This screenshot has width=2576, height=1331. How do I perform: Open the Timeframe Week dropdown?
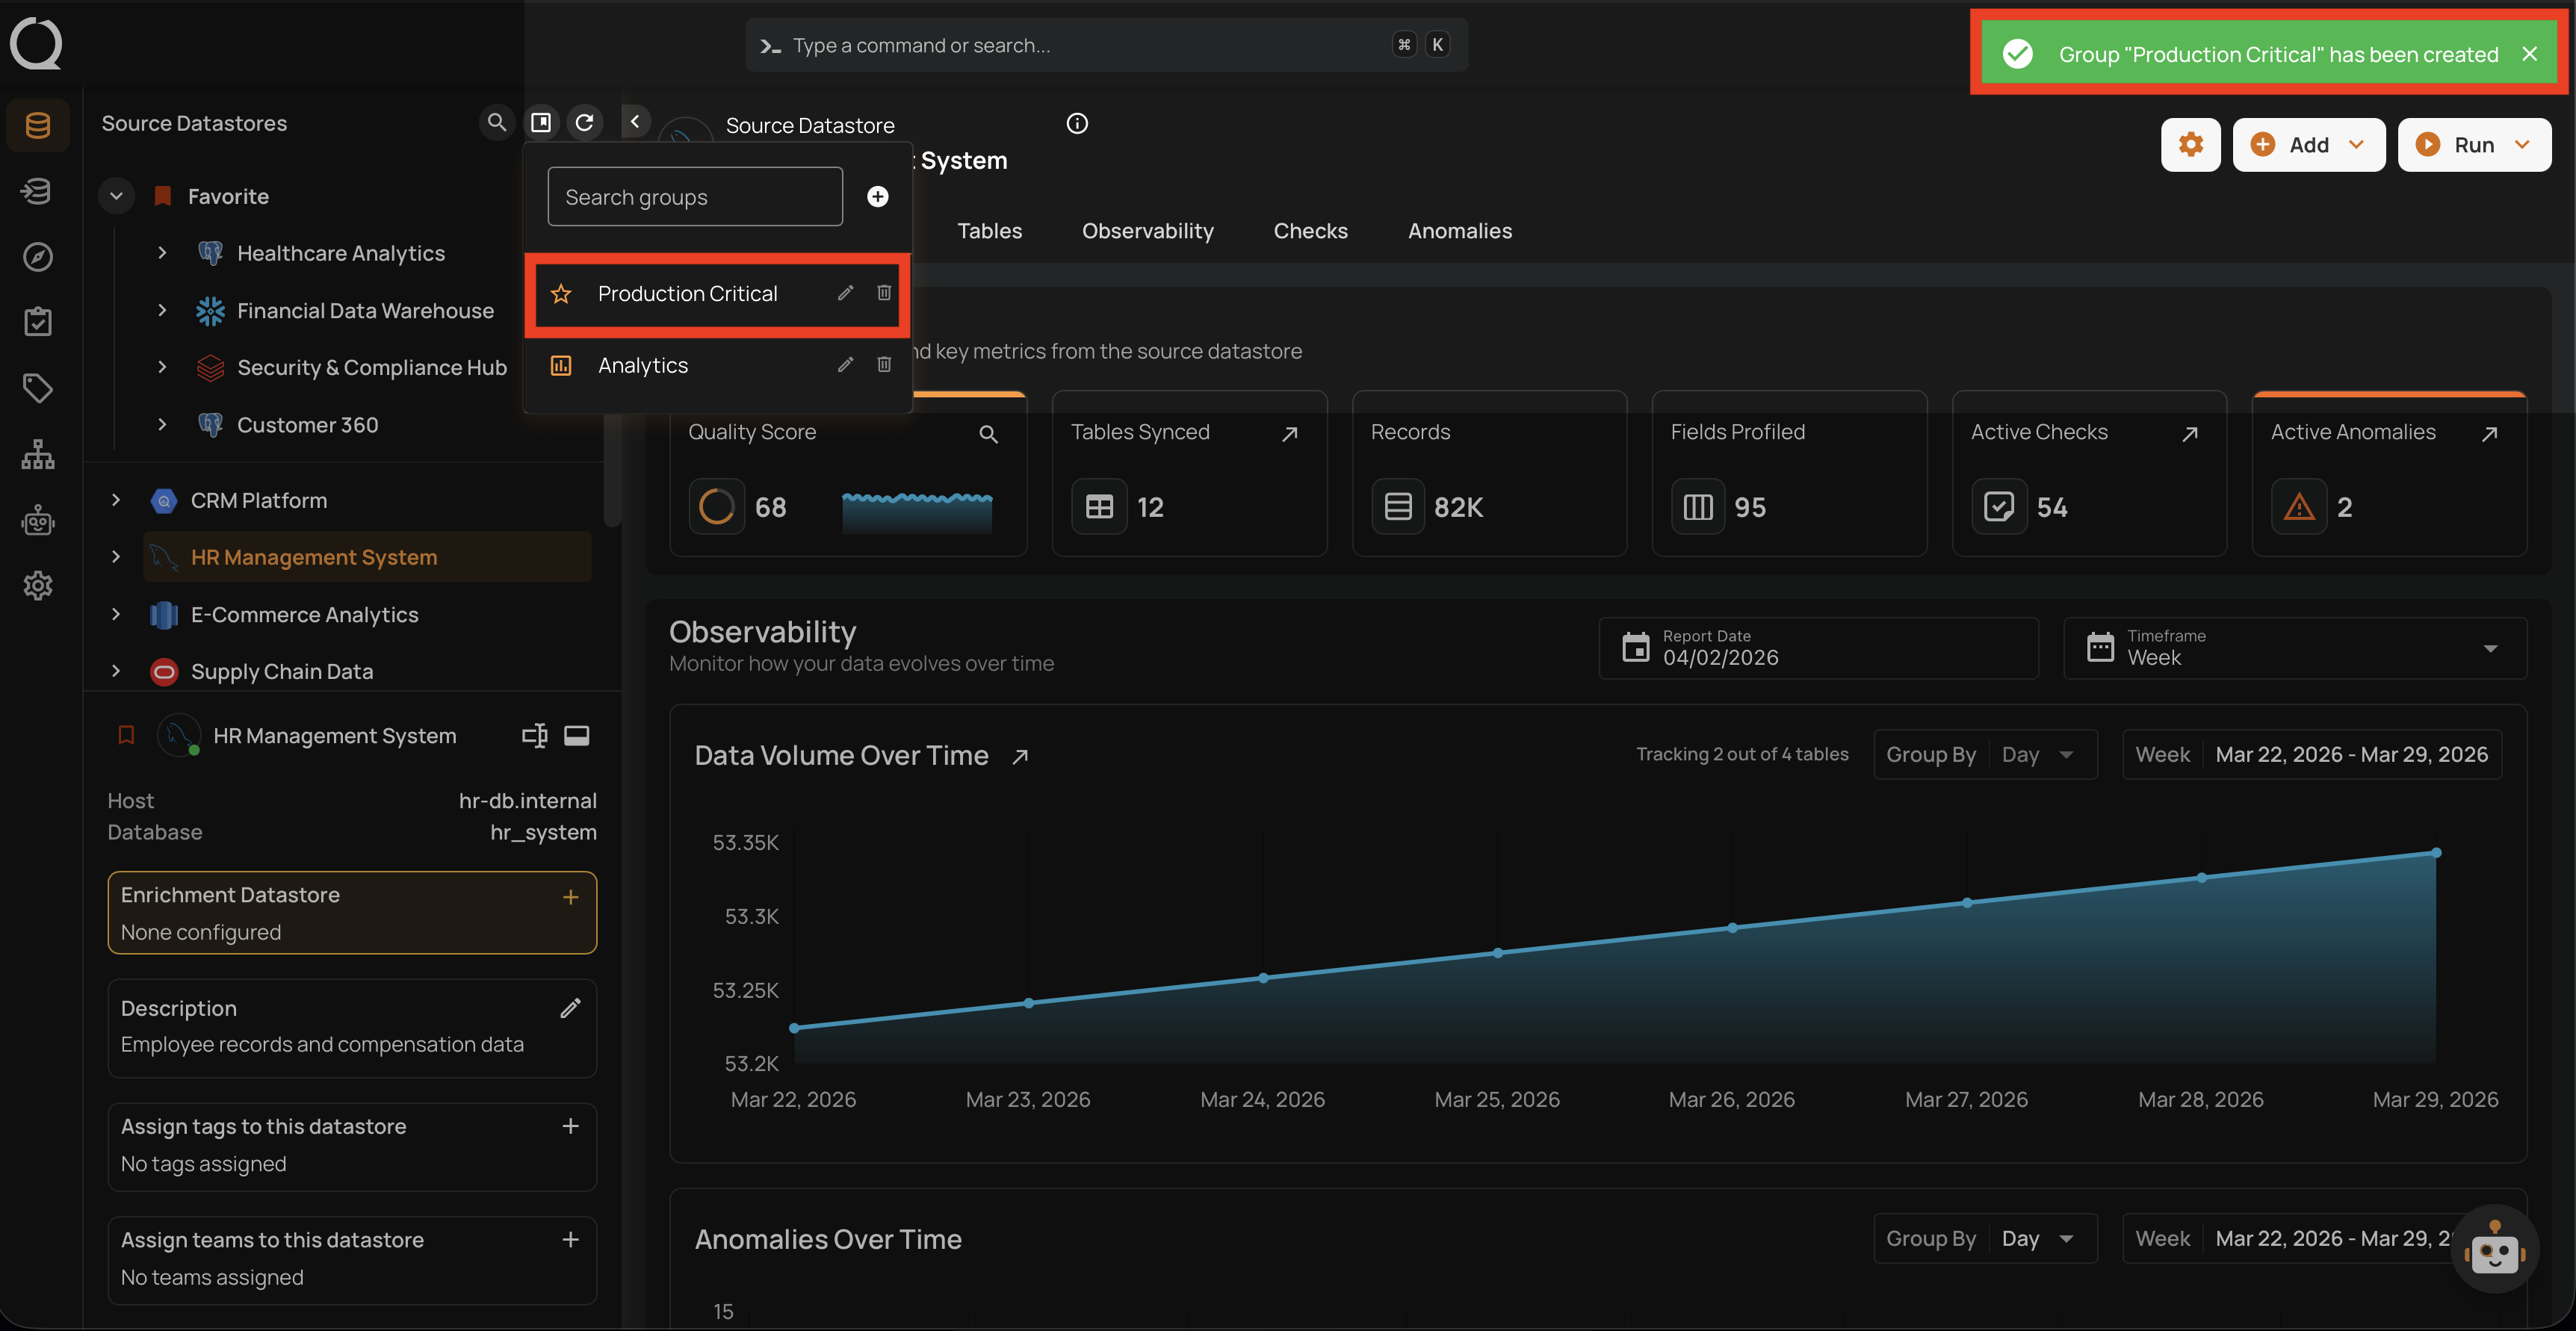[x=2294, y=648]
